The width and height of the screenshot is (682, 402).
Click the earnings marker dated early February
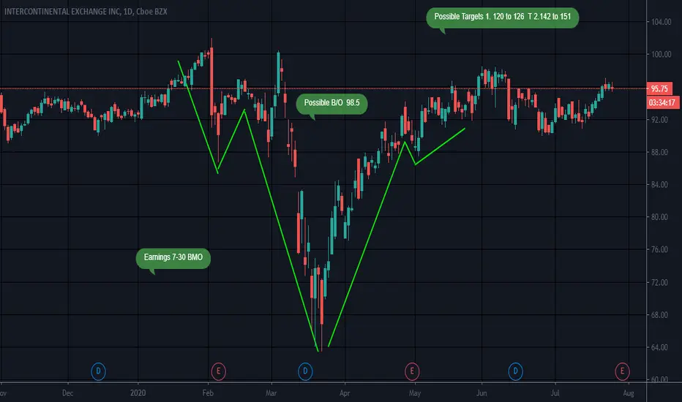pos(218,371)
